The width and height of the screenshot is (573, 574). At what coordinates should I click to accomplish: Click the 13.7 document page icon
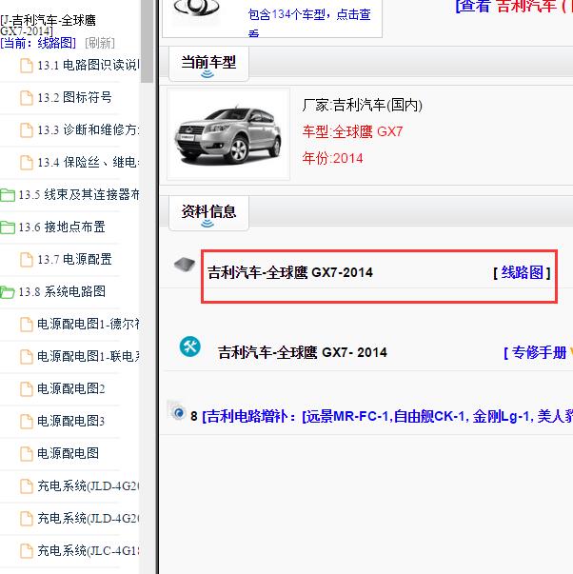26,260
